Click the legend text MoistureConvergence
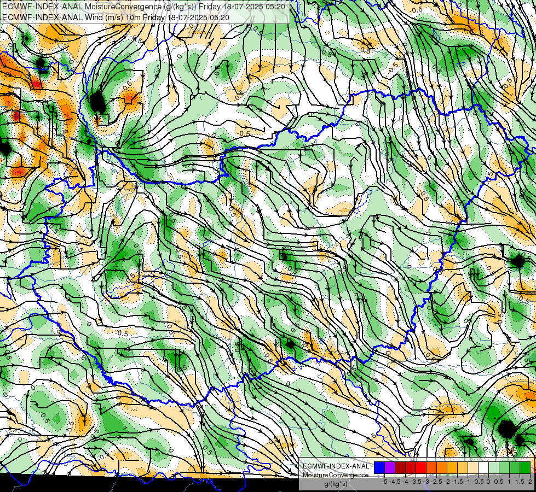This screenshot has width=536, height=492. tap(336, 475)
